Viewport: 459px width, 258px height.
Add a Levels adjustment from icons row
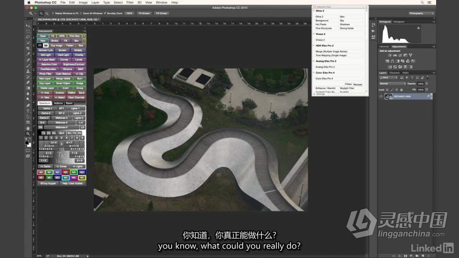click(395, 55)
